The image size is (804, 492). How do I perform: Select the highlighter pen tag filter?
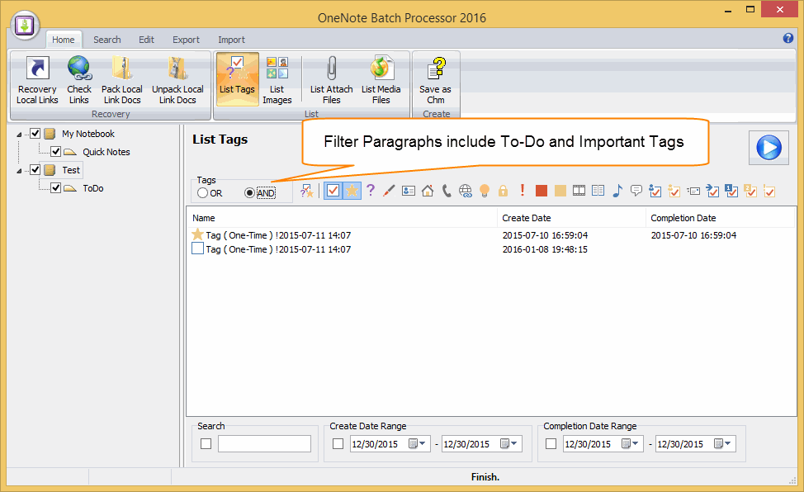[x=389, y=191]
